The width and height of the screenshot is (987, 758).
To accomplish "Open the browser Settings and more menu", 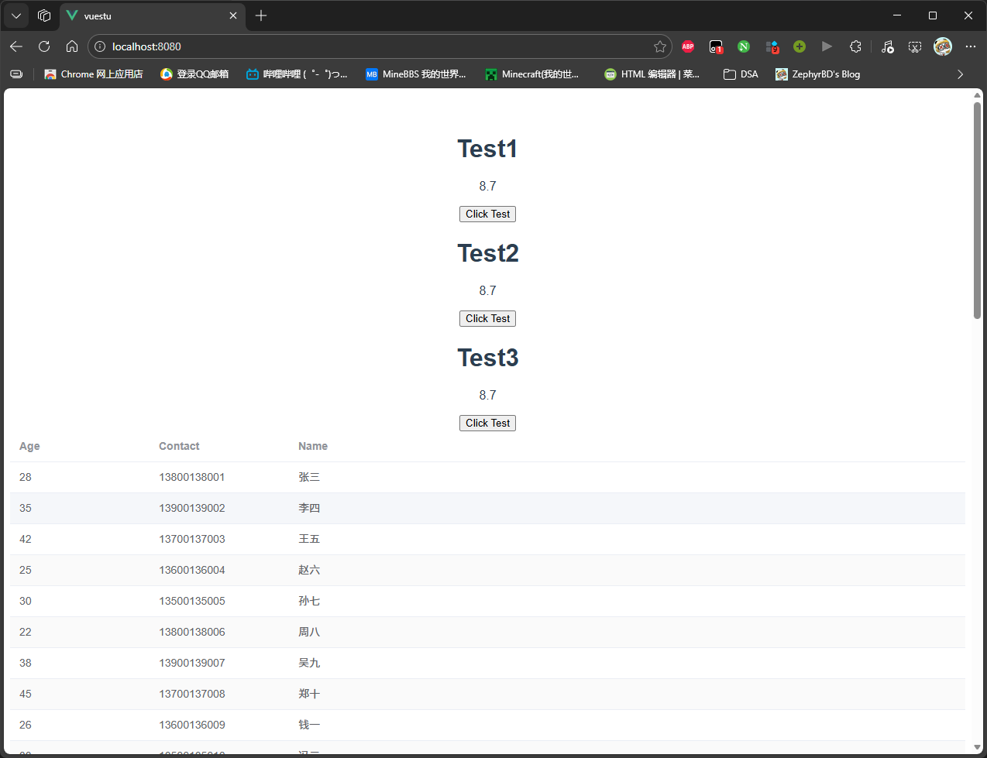I will pos(971,46).
